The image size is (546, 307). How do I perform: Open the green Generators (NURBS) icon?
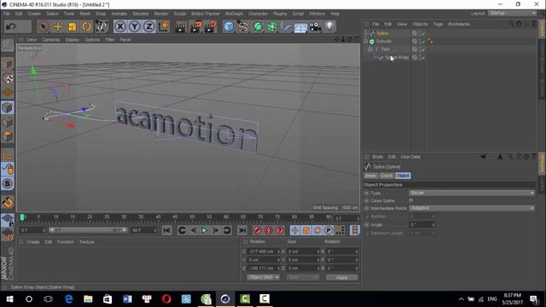point(258,26)
